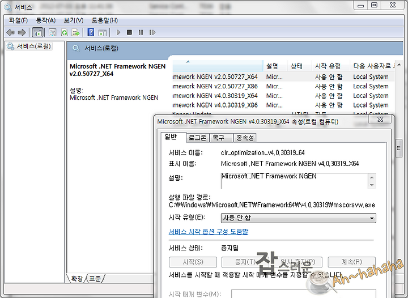The width and height of the screenshot is (408, 298).
Task: Sort by the name column header
Action: 218,66
